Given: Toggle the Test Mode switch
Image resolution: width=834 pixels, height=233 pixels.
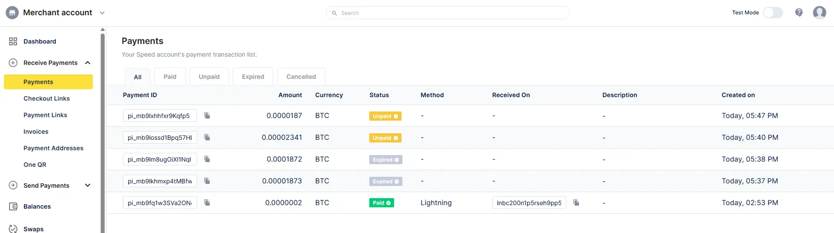Looking at the screenshot, I should click(773, 13).
